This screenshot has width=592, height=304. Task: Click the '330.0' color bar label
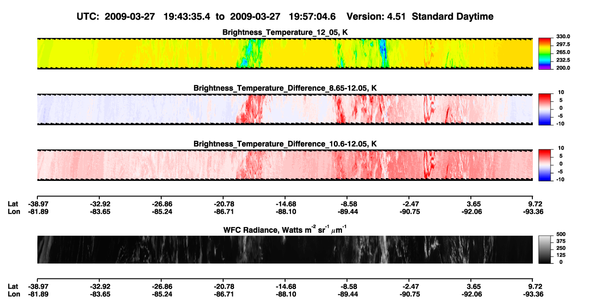coord(563,36)
